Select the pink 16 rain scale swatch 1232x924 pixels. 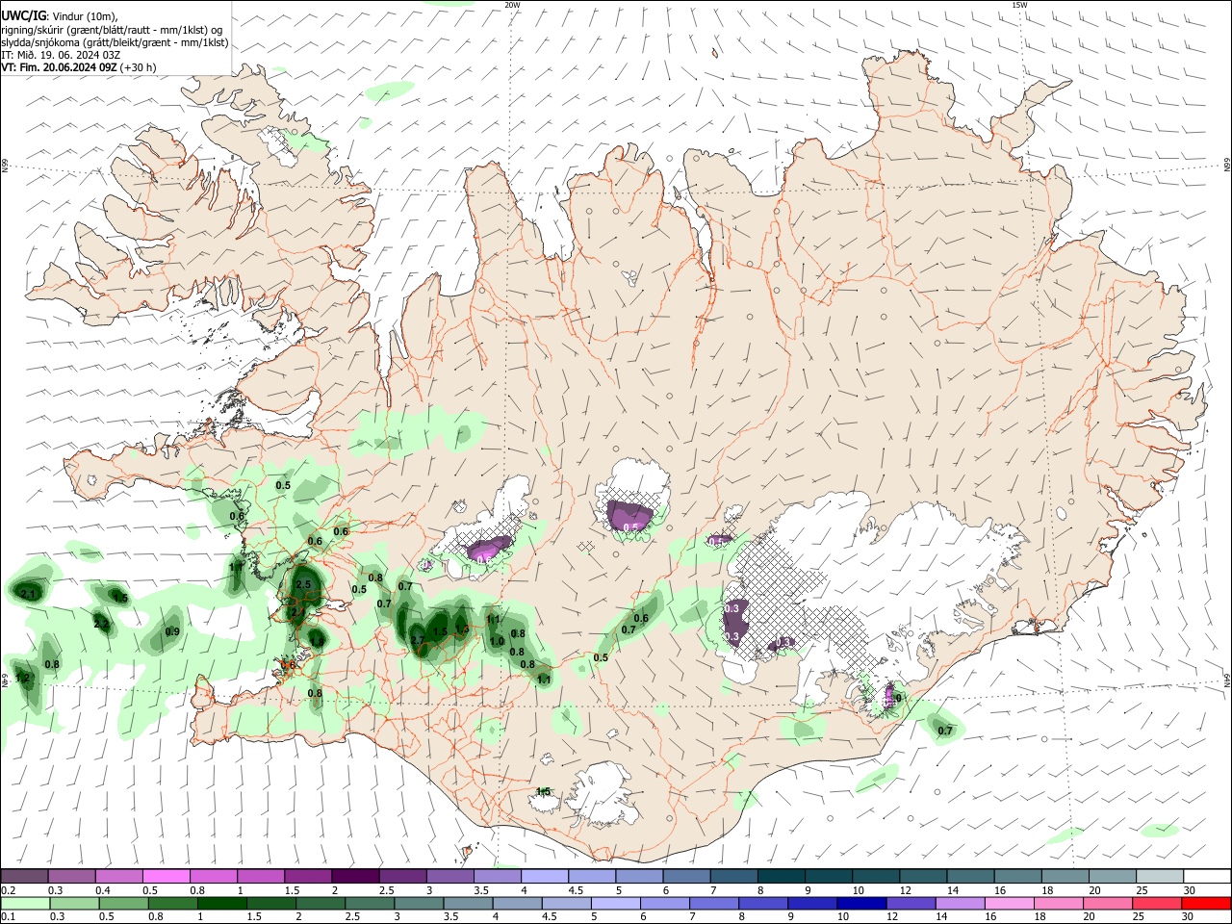[x=1009, y=903]
